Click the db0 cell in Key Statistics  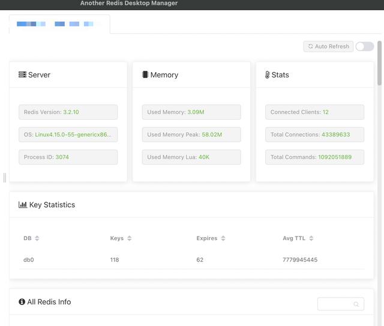point(29,260)
